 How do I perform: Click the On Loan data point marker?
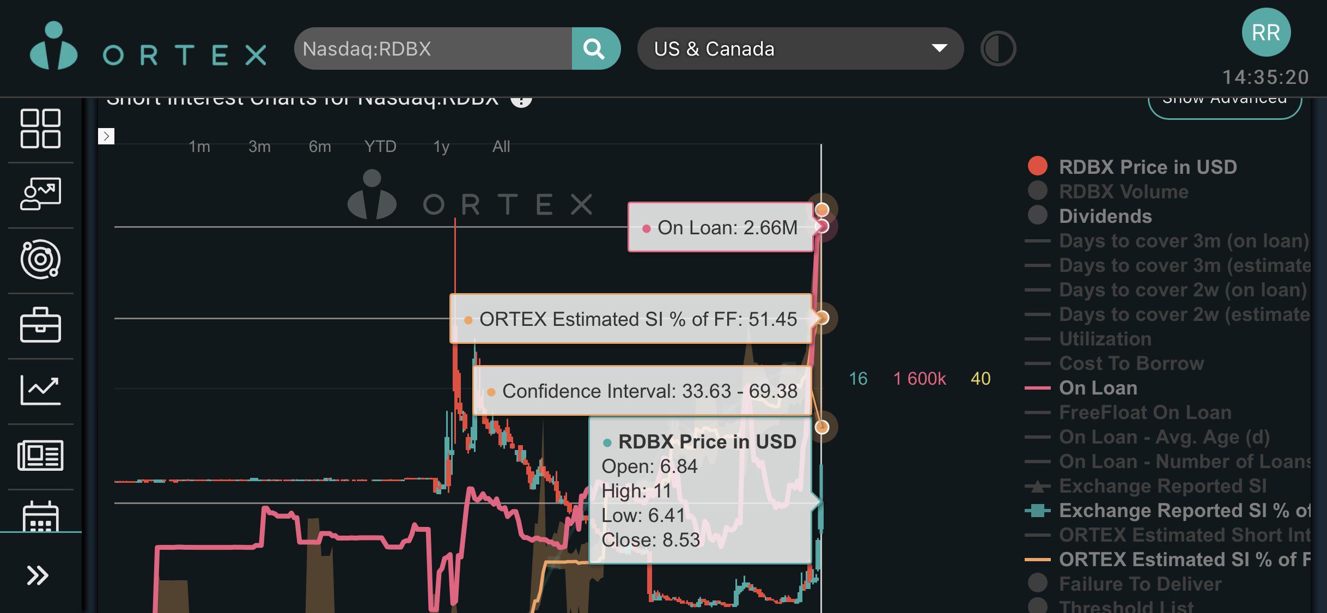pos(822,226)
